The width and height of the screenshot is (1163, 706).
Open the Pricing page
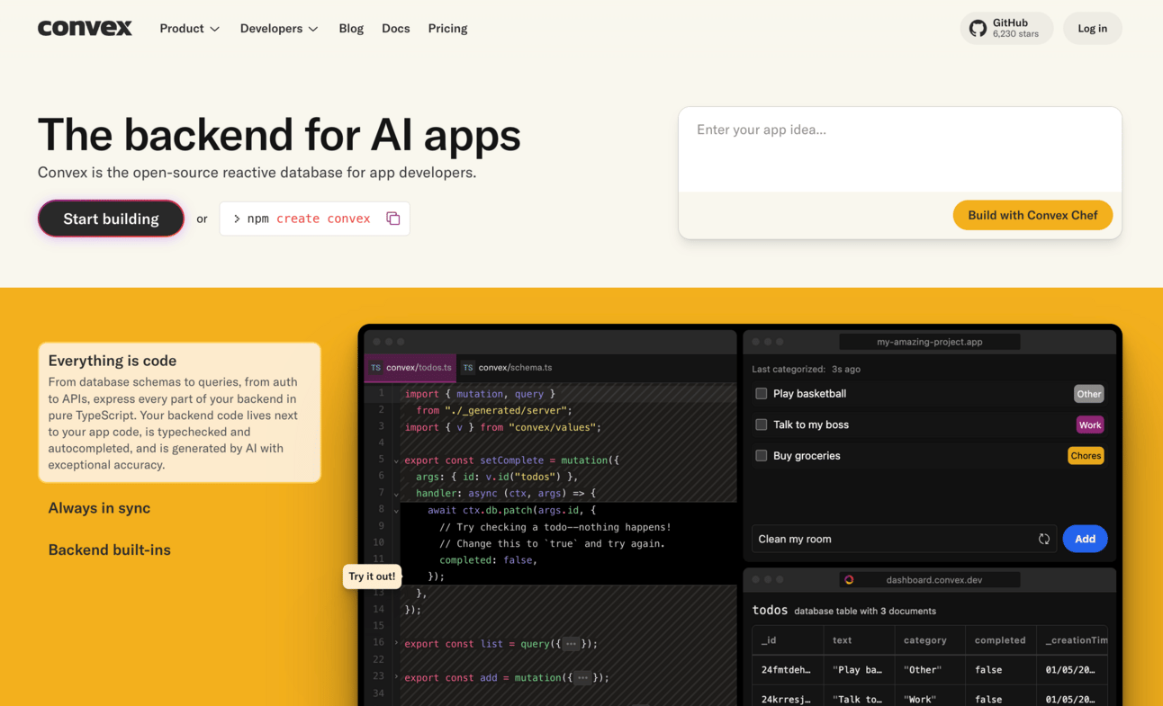pyautogui.click(x=447, y=29)
